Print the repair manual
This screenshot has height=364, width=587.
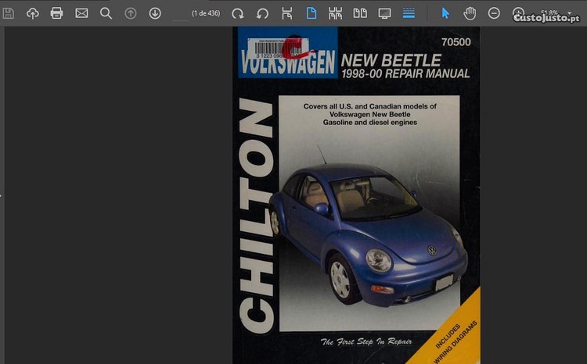pos(56,13)
